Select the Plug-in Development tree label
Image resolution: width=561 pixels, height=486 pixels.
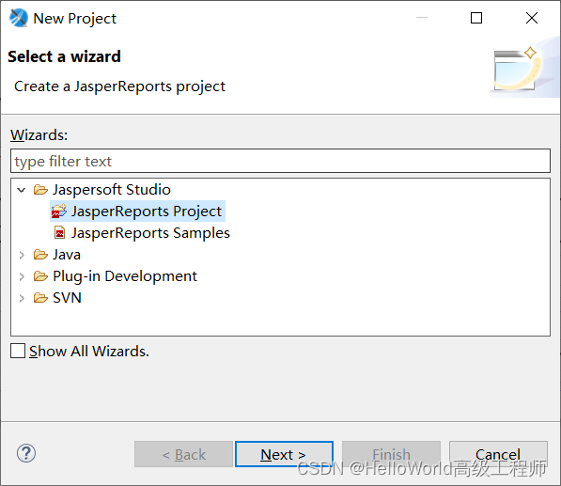(x=125, y=276)
